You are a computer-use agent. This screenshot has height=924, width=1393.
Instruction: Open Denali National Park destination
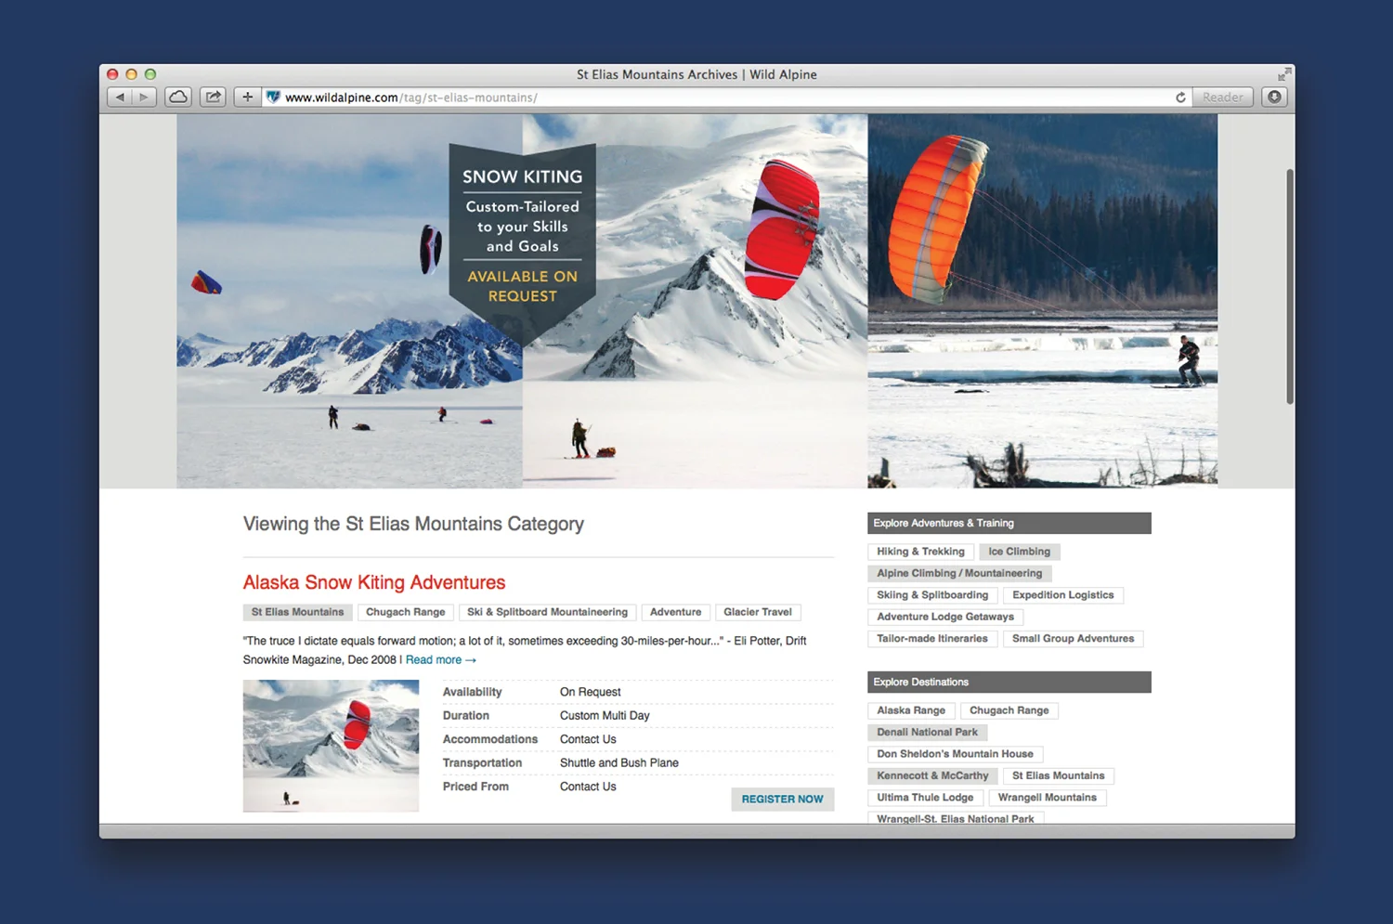coord(927,732)
